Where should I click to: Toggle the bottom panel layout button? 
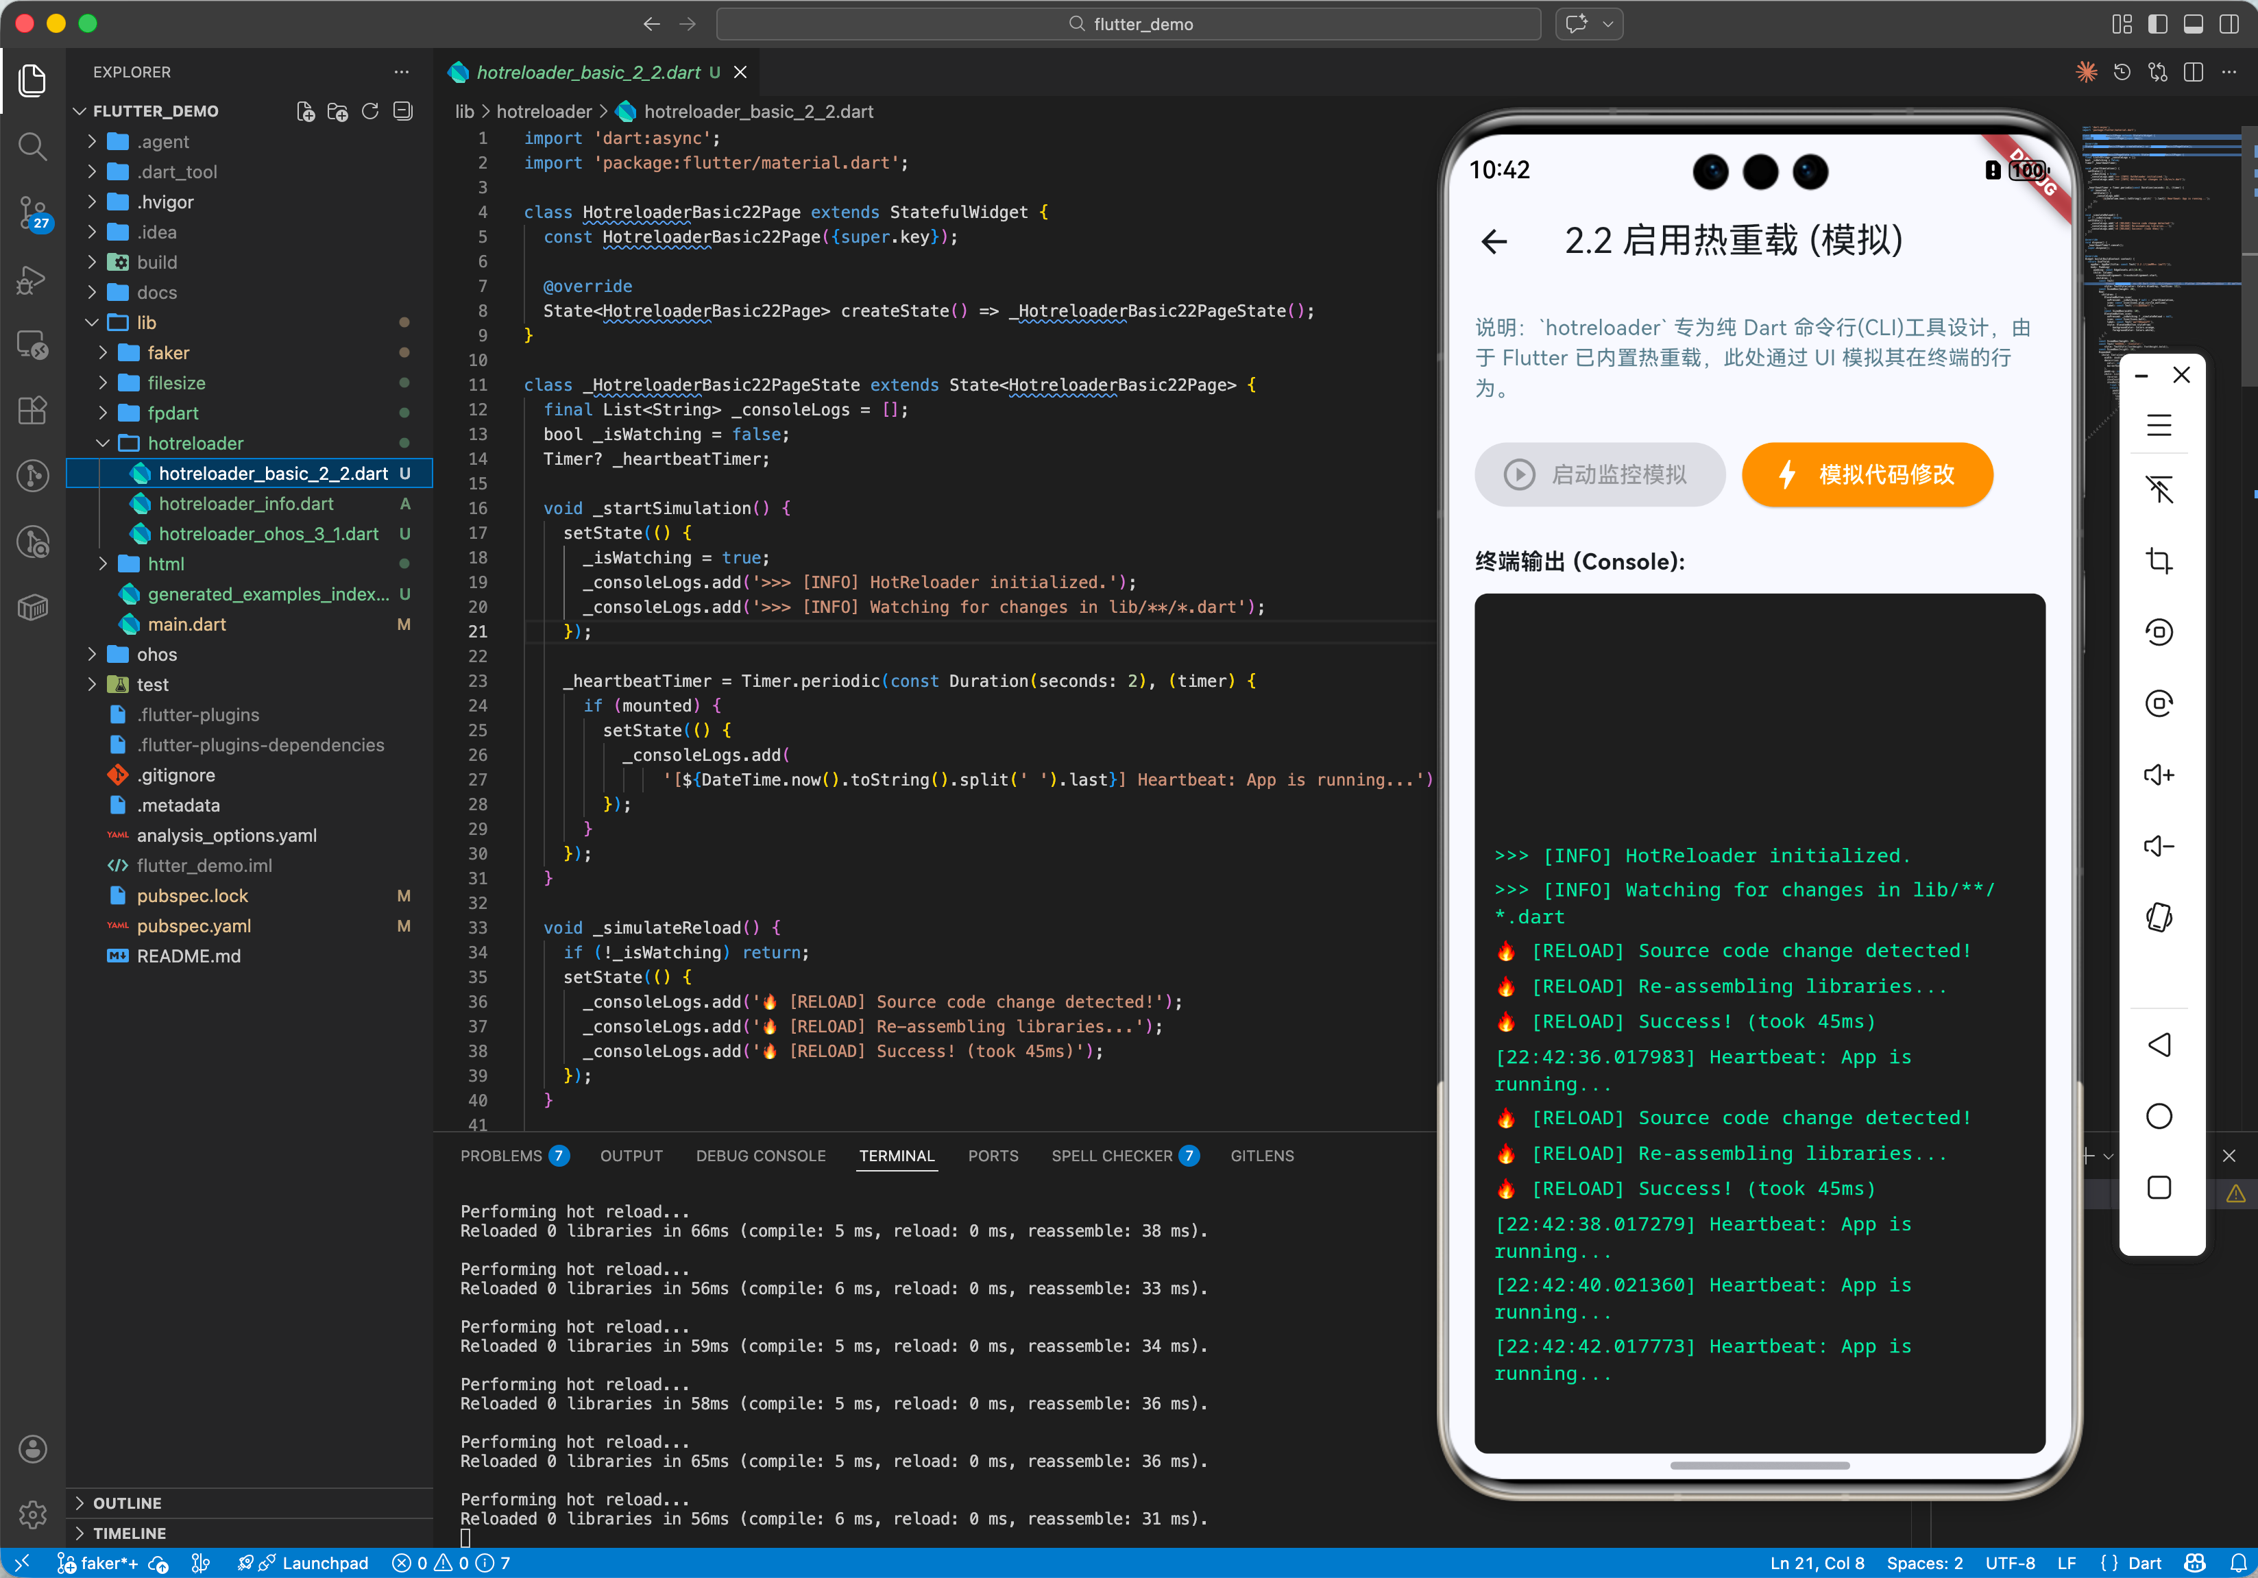click(2193, 23)
